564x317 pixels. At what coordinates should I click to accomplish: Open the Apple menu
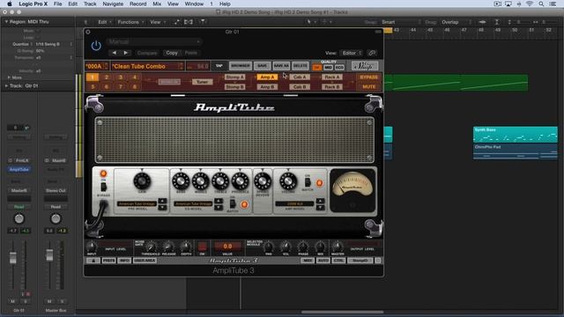(x=10, y=4)
